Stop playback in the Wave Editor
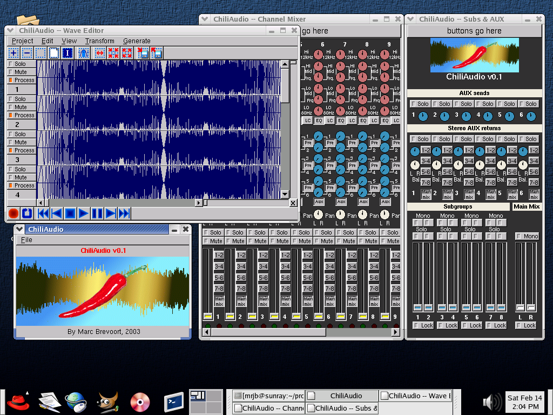The height and width of the screenshot is (415, 553). [x=70, y=213]
